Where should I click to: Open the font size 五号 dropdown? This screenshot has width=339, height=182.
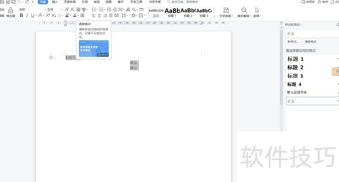click(x=62, y=9)
